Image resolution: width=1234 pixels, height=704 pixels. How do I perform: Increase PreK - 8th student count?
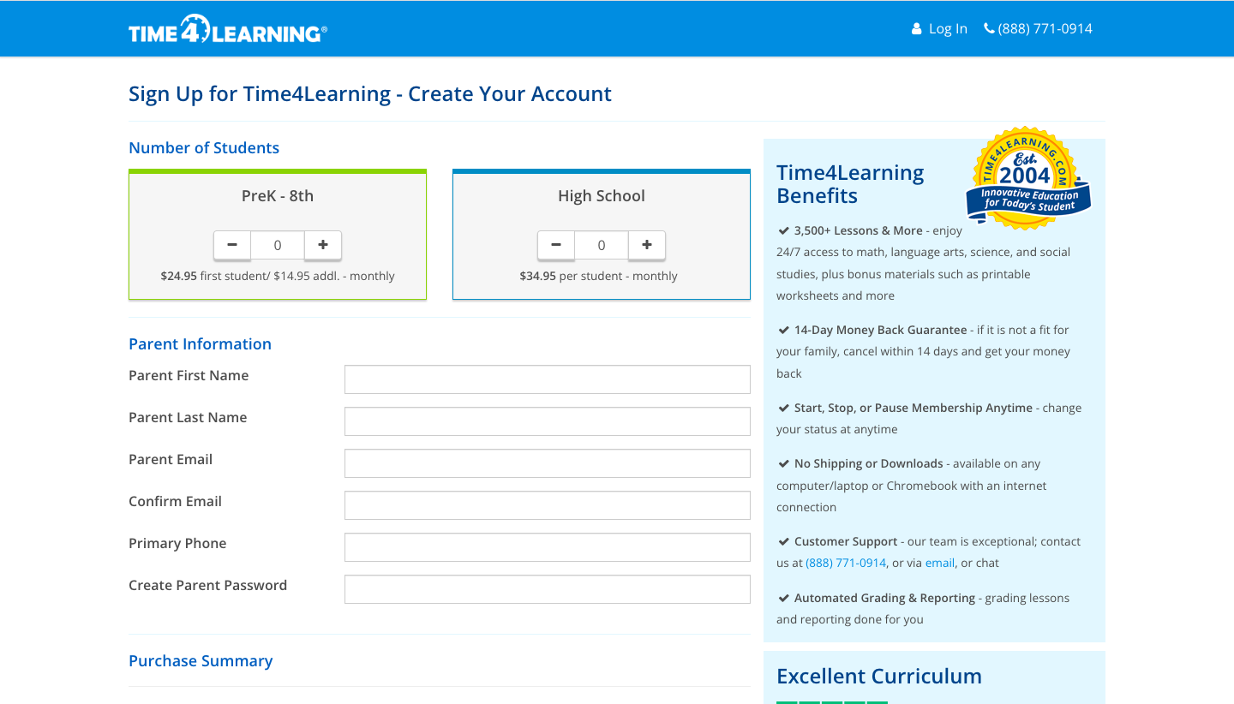pos(323,245)
